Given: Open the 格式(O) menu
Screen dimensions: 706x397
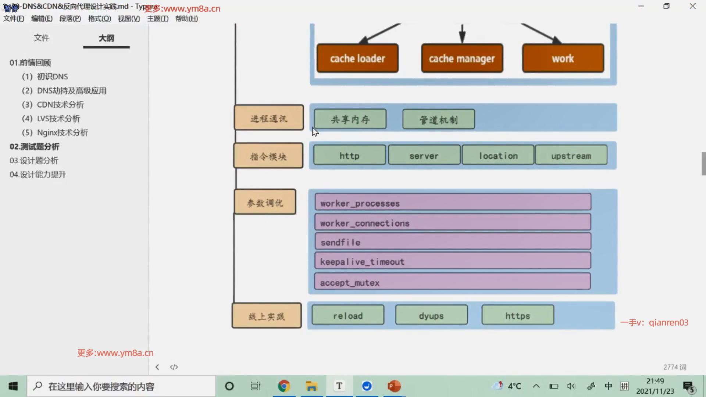Looking at the screenshot, I should pos(99,18).
